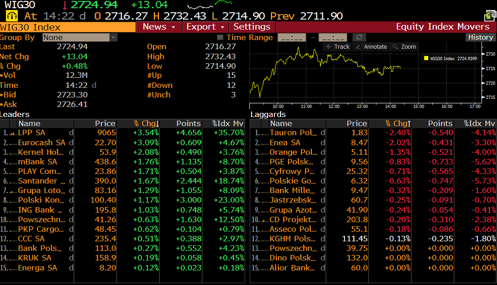This screenshot has height=285, width=497.
Task: Click the WIG30 intraday line chart
Action: tap(325, 71)
